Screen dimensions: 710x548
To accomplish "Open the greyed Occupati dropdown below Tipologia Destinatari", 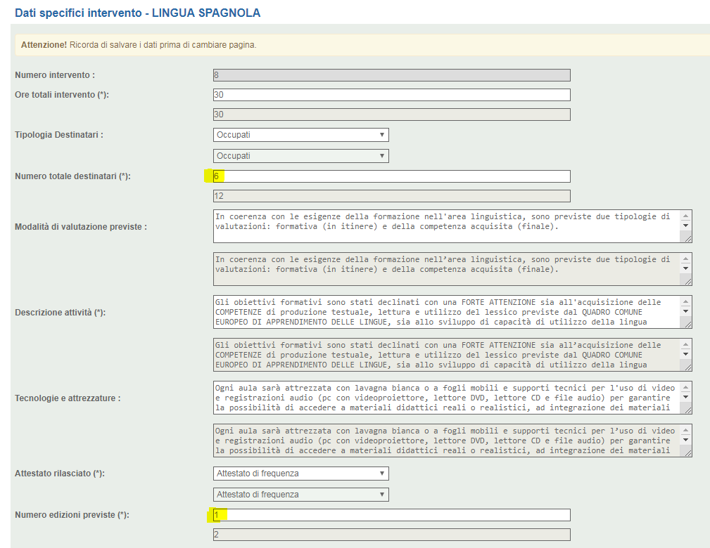I will [x=300, y=156].
